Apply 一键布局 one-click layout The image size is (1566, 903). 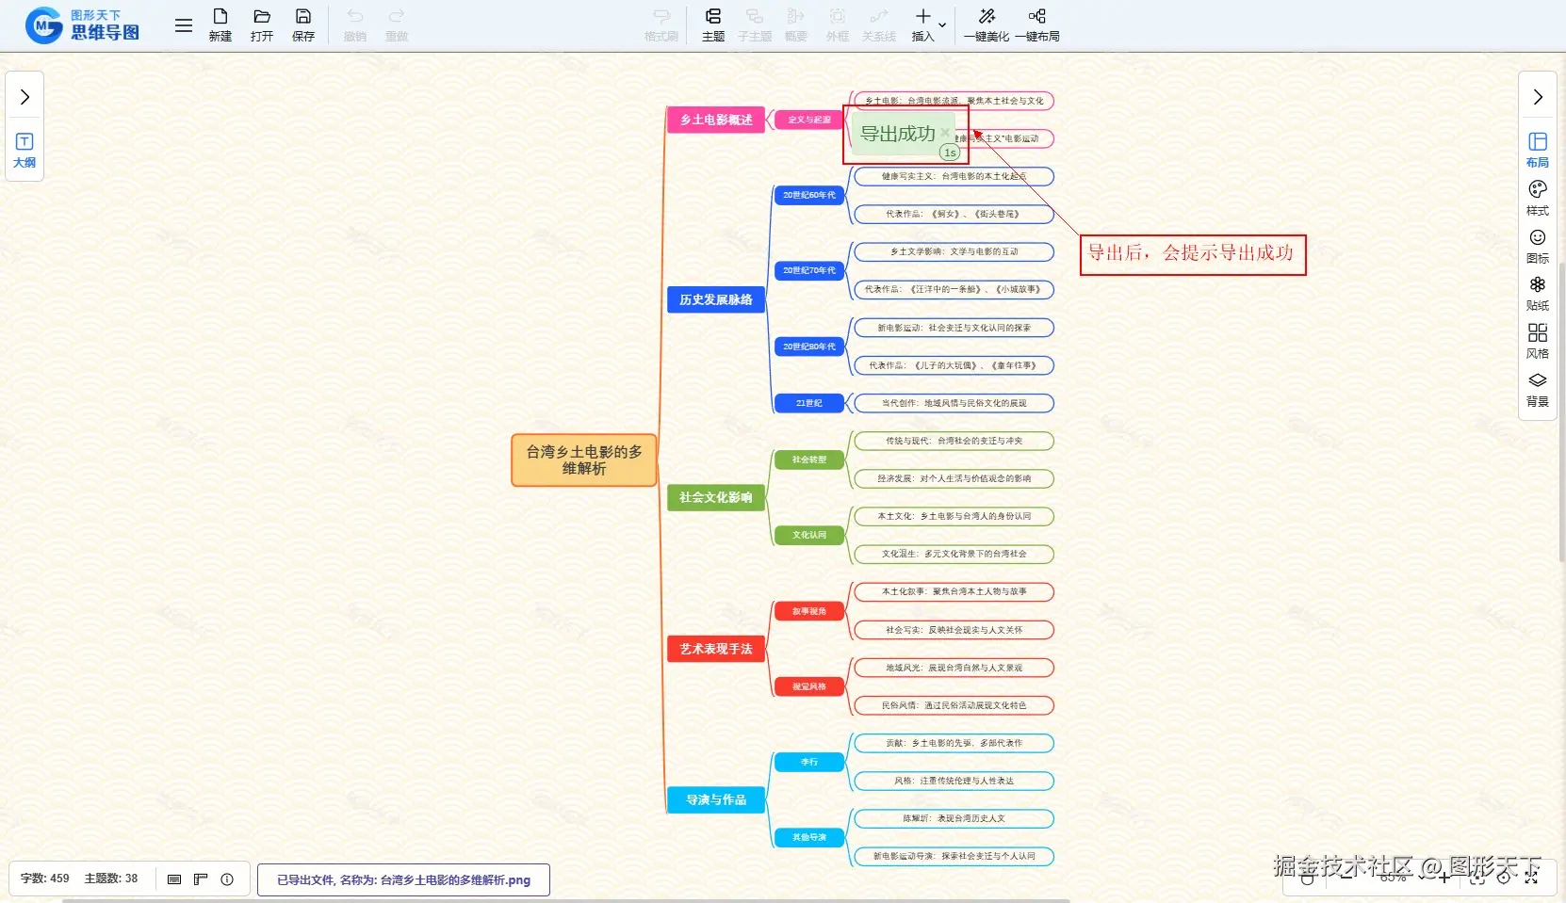1037,25
